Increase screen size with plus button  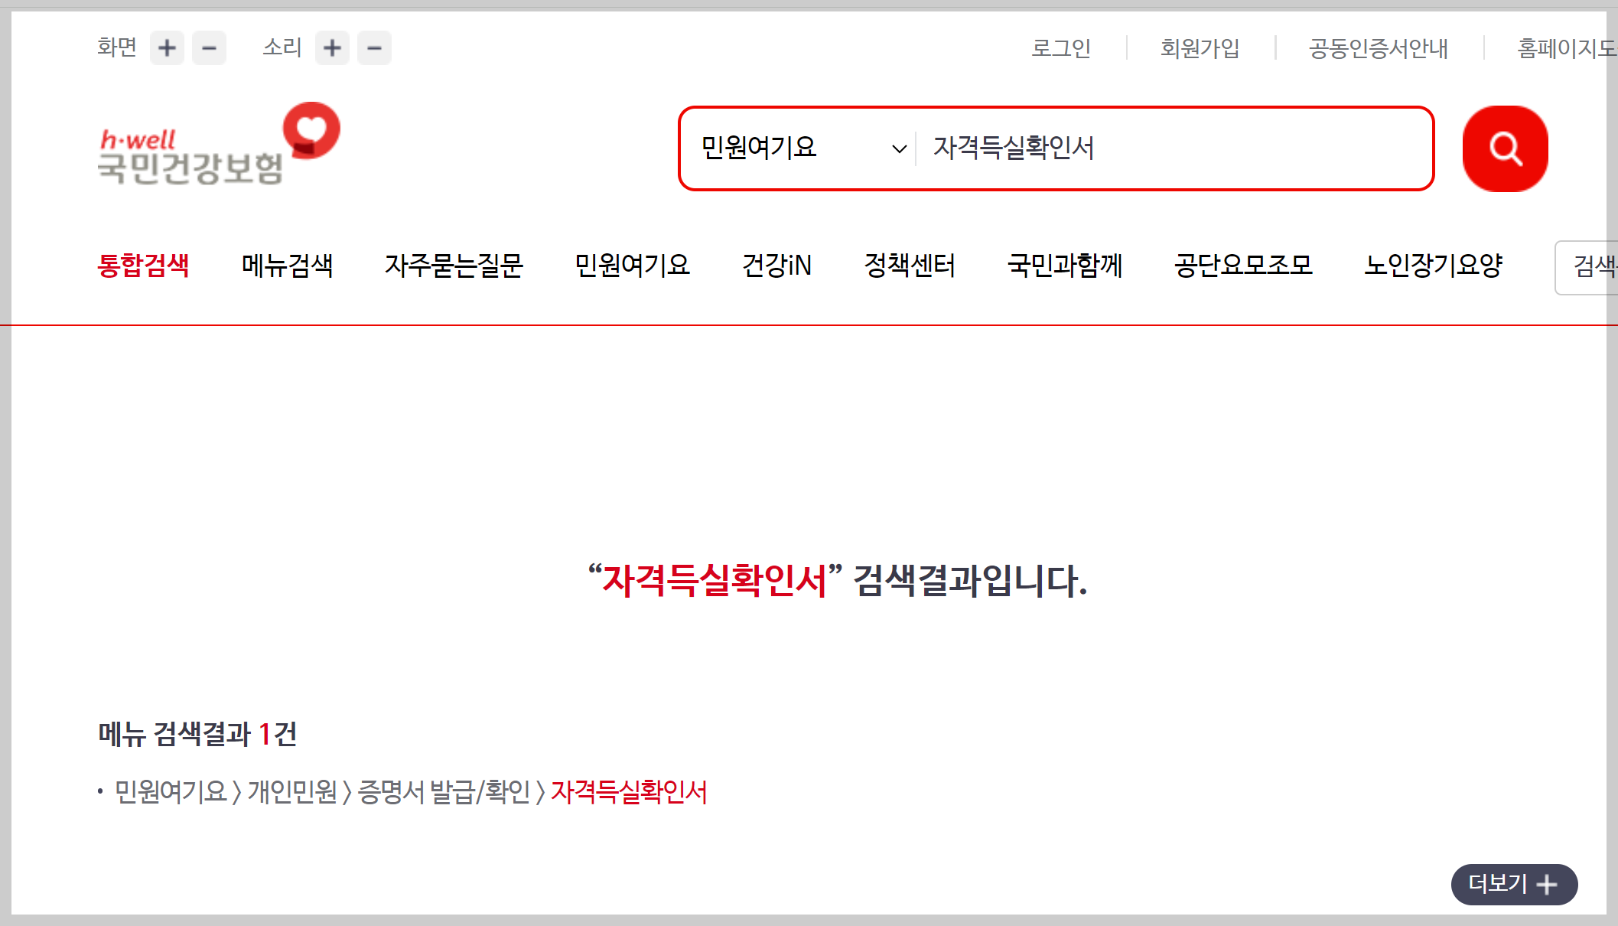pyautogui.click(x=167, y=48)
